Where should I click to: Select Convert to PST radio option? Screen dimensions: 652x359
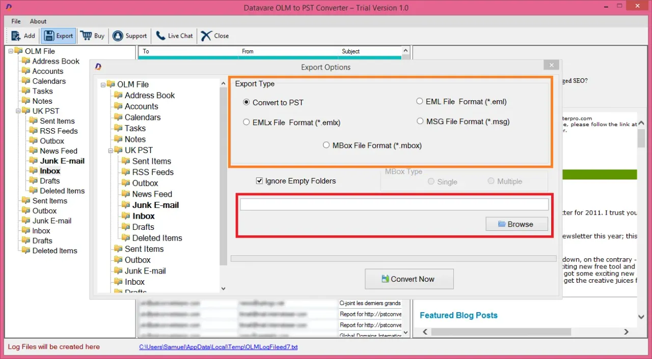tap(247, 102)
